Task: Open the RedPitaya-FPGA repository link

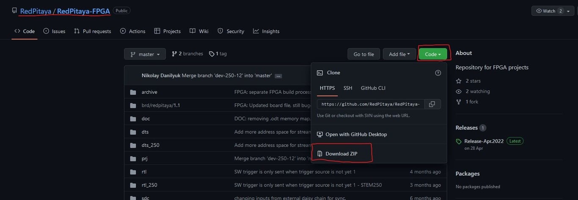Action: pyautogui.click(x=83, y=11)
